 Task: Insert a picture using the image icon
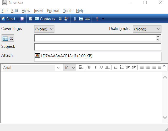click(x=81, y=19)
